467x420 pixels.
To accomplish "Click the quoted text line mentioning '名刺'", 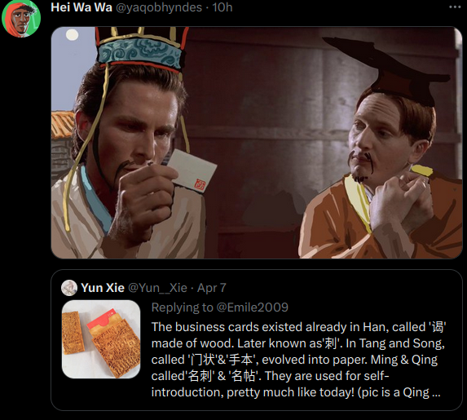I will 270,376.
